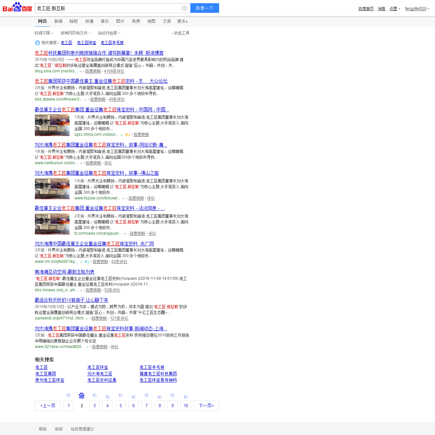Click related search 泉州老工匠珠宝
This screenshot has width=435, height=435.
tap(50, 380)
